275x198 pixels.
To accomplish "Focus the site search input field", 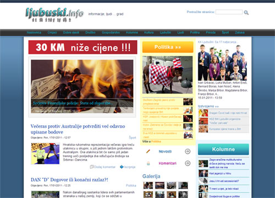I will (x=229, y=12).
